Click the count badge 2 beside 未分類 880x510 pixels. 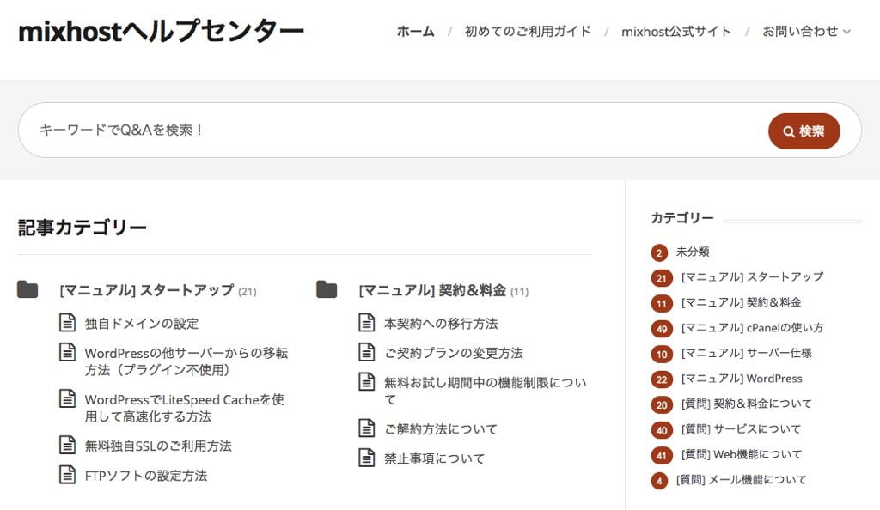pos(659,252)
